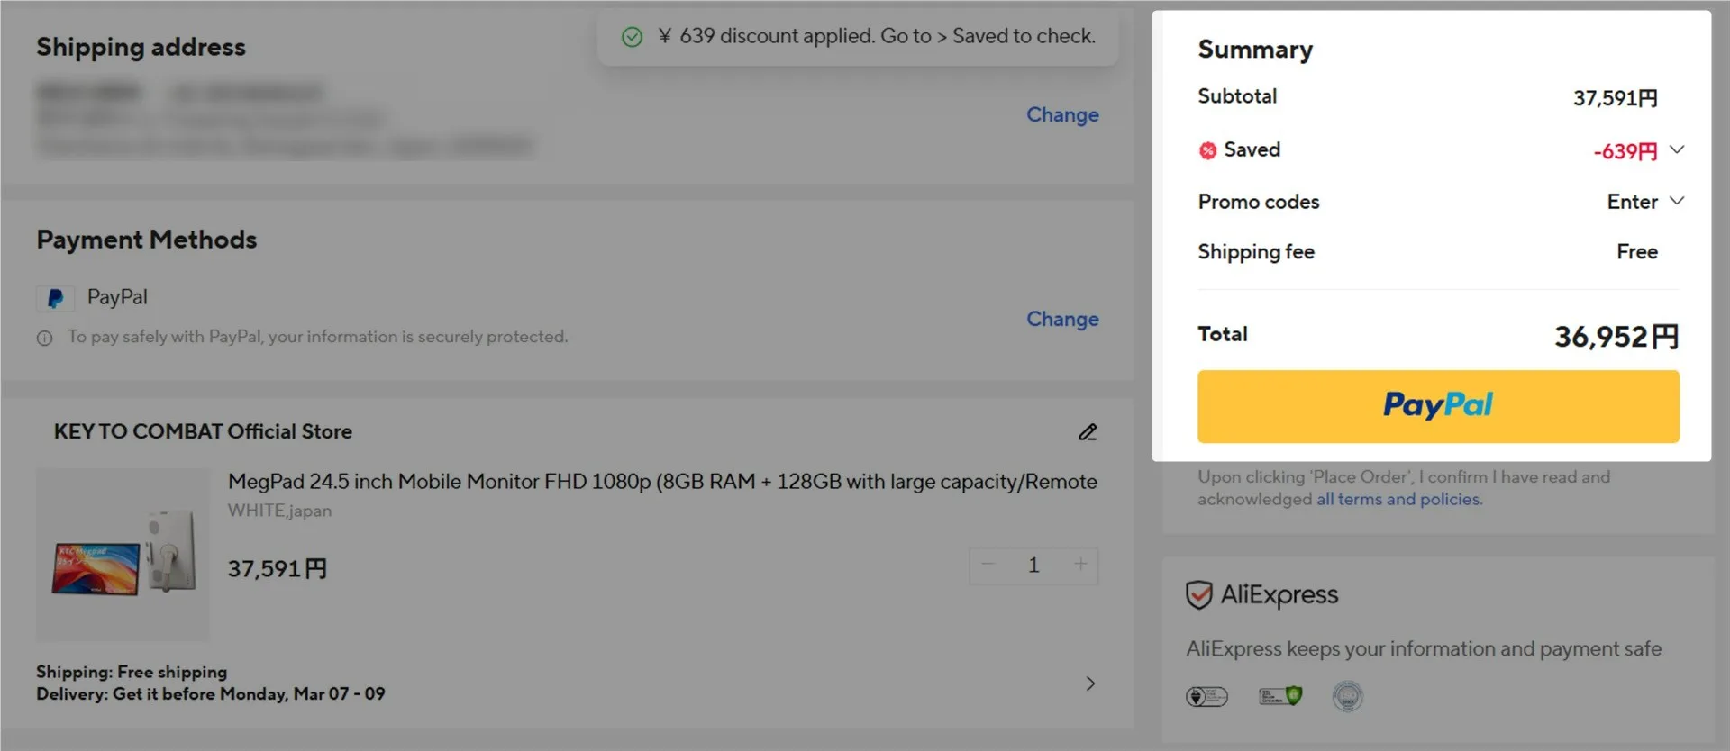Click the red Saved discount badge icon

[x=1207, y=150]
